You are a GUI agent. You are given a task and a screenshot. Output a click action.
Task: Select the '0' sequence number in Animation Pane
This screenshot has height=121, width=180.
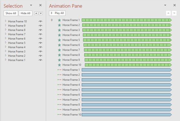52,20
